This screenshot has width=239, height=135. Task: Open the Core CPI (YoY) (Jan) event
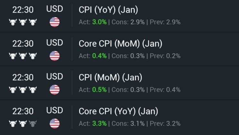pos(118,111)
